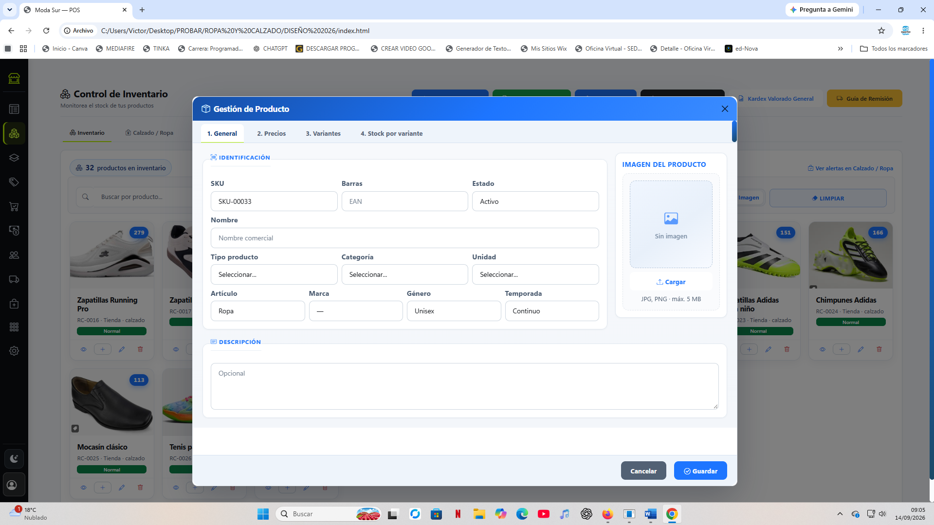Open Microsoft Word from the taskbar

[650, 514]
